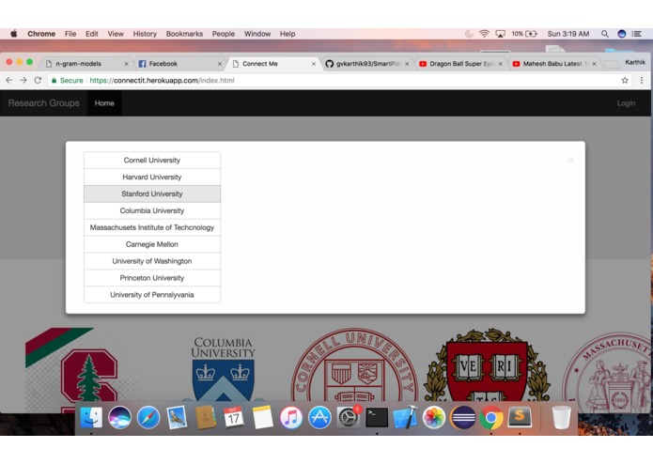Image resolution: width=653 pixels, height=464 pixels.
Task: Open the Bookmarks menu
Action: point(184,34)
